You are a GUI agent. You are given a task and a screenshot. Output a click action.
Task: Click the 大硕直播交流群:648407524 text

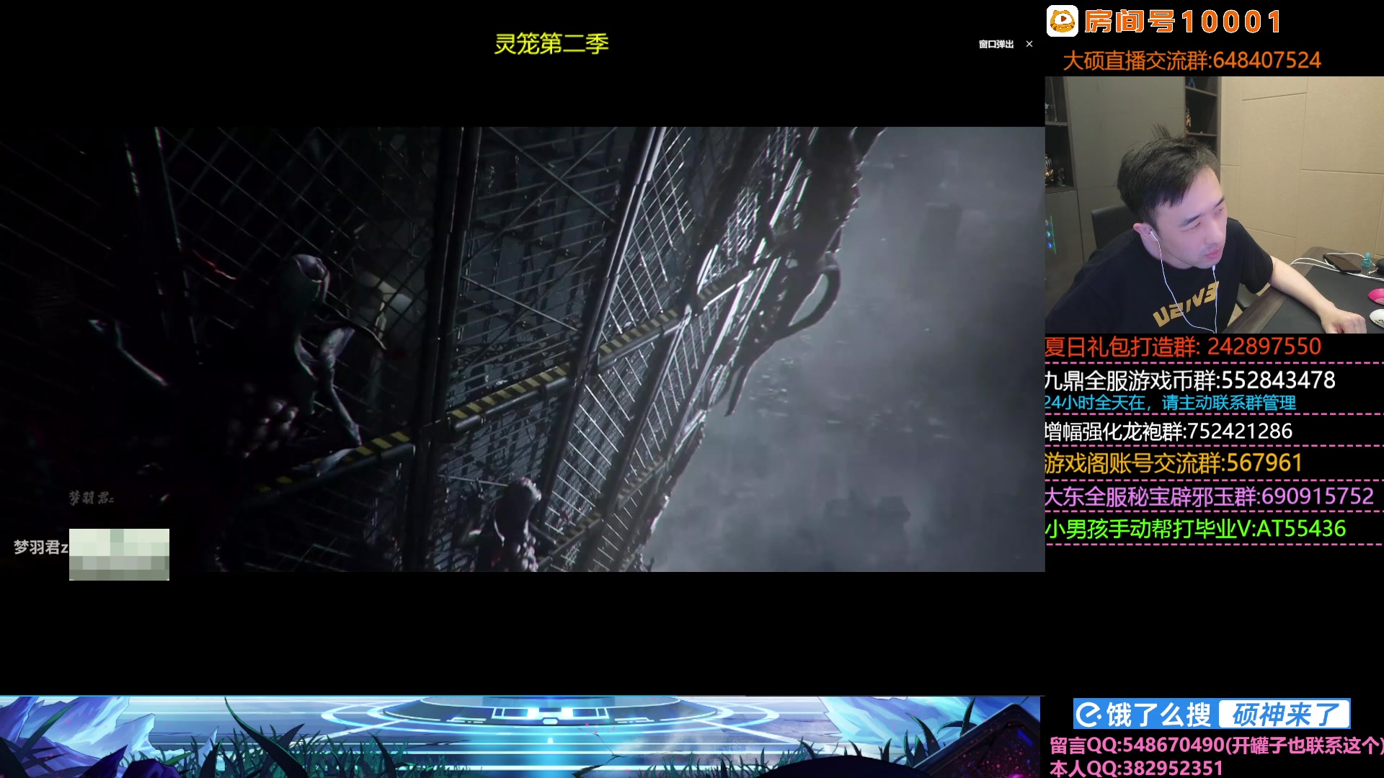(x=1192, y=61)
